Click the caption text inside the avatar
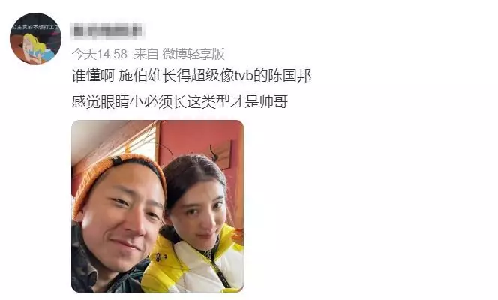Viewport: 498px width, 300px height. 35,27
